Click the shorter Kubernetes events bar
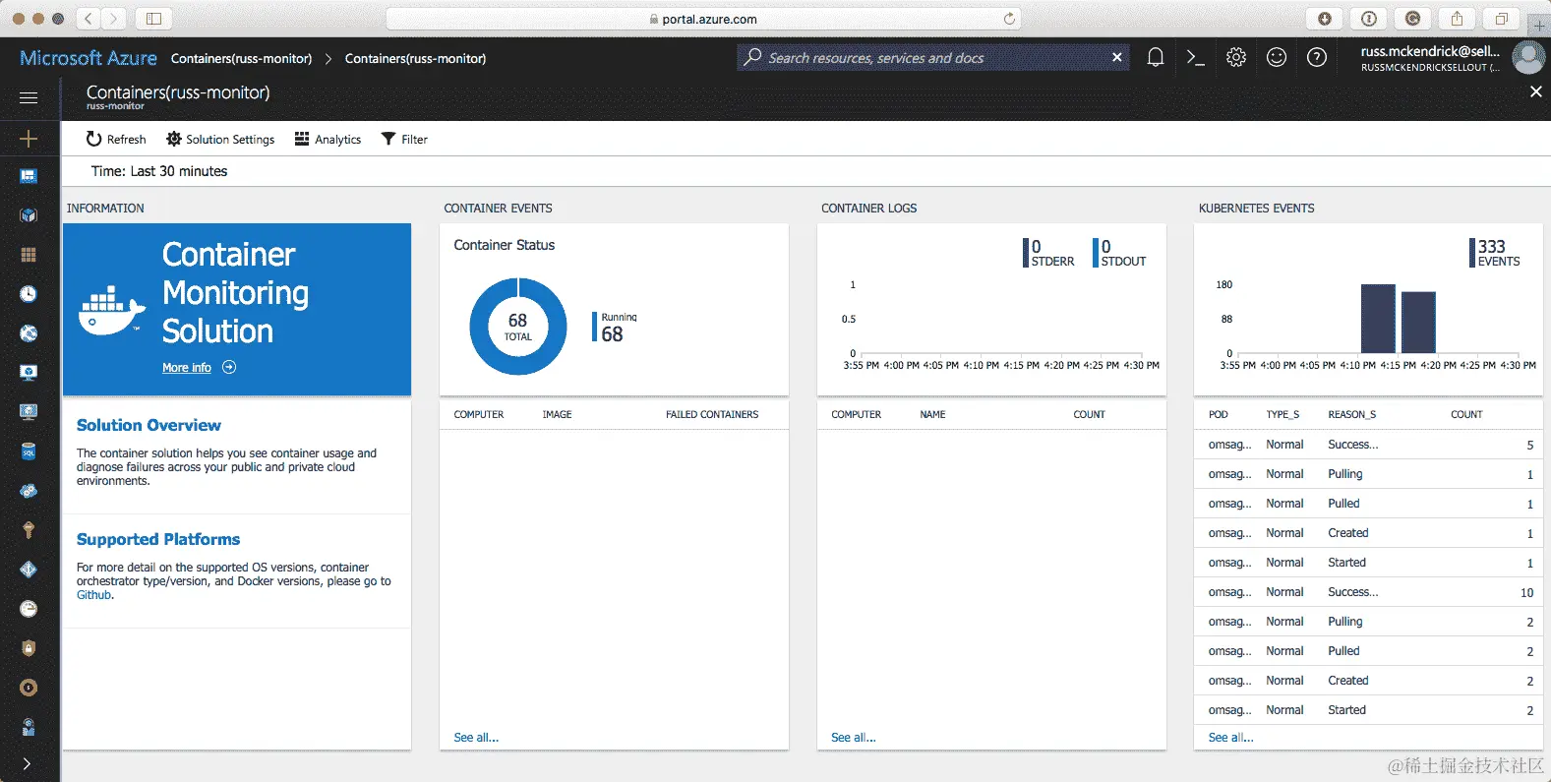Screen dimensions: 1551x782 1418,323
